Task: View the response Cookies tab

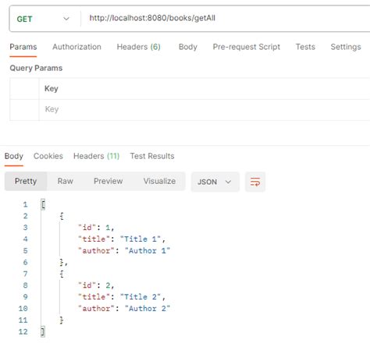Action: [48, 156]
